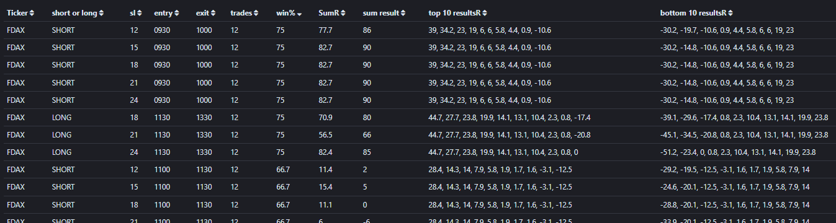Image resolution: width=836 pixels, height=223 pixels.
Task: Click the sort arrows beside 'top 10 resultsR'
Action: (485, 13)
